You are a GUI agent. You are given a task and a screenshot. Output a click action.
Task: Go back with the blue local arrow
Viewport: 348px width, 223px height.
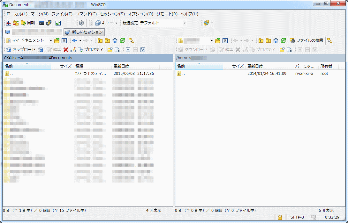pos(75,40)
